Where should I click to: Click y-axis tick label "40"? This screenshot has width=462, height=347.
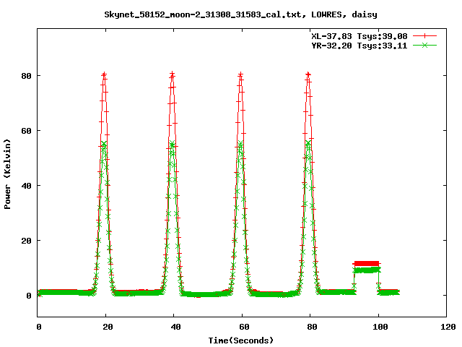tap(26, 186)
